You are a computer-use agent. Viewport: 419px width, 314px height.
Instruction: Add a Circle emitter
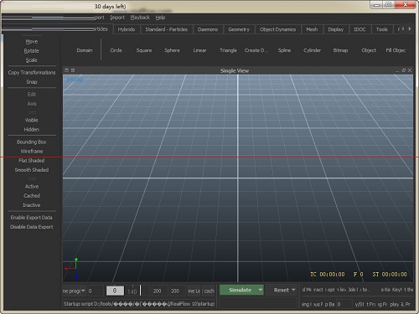[x=116, y=50]
